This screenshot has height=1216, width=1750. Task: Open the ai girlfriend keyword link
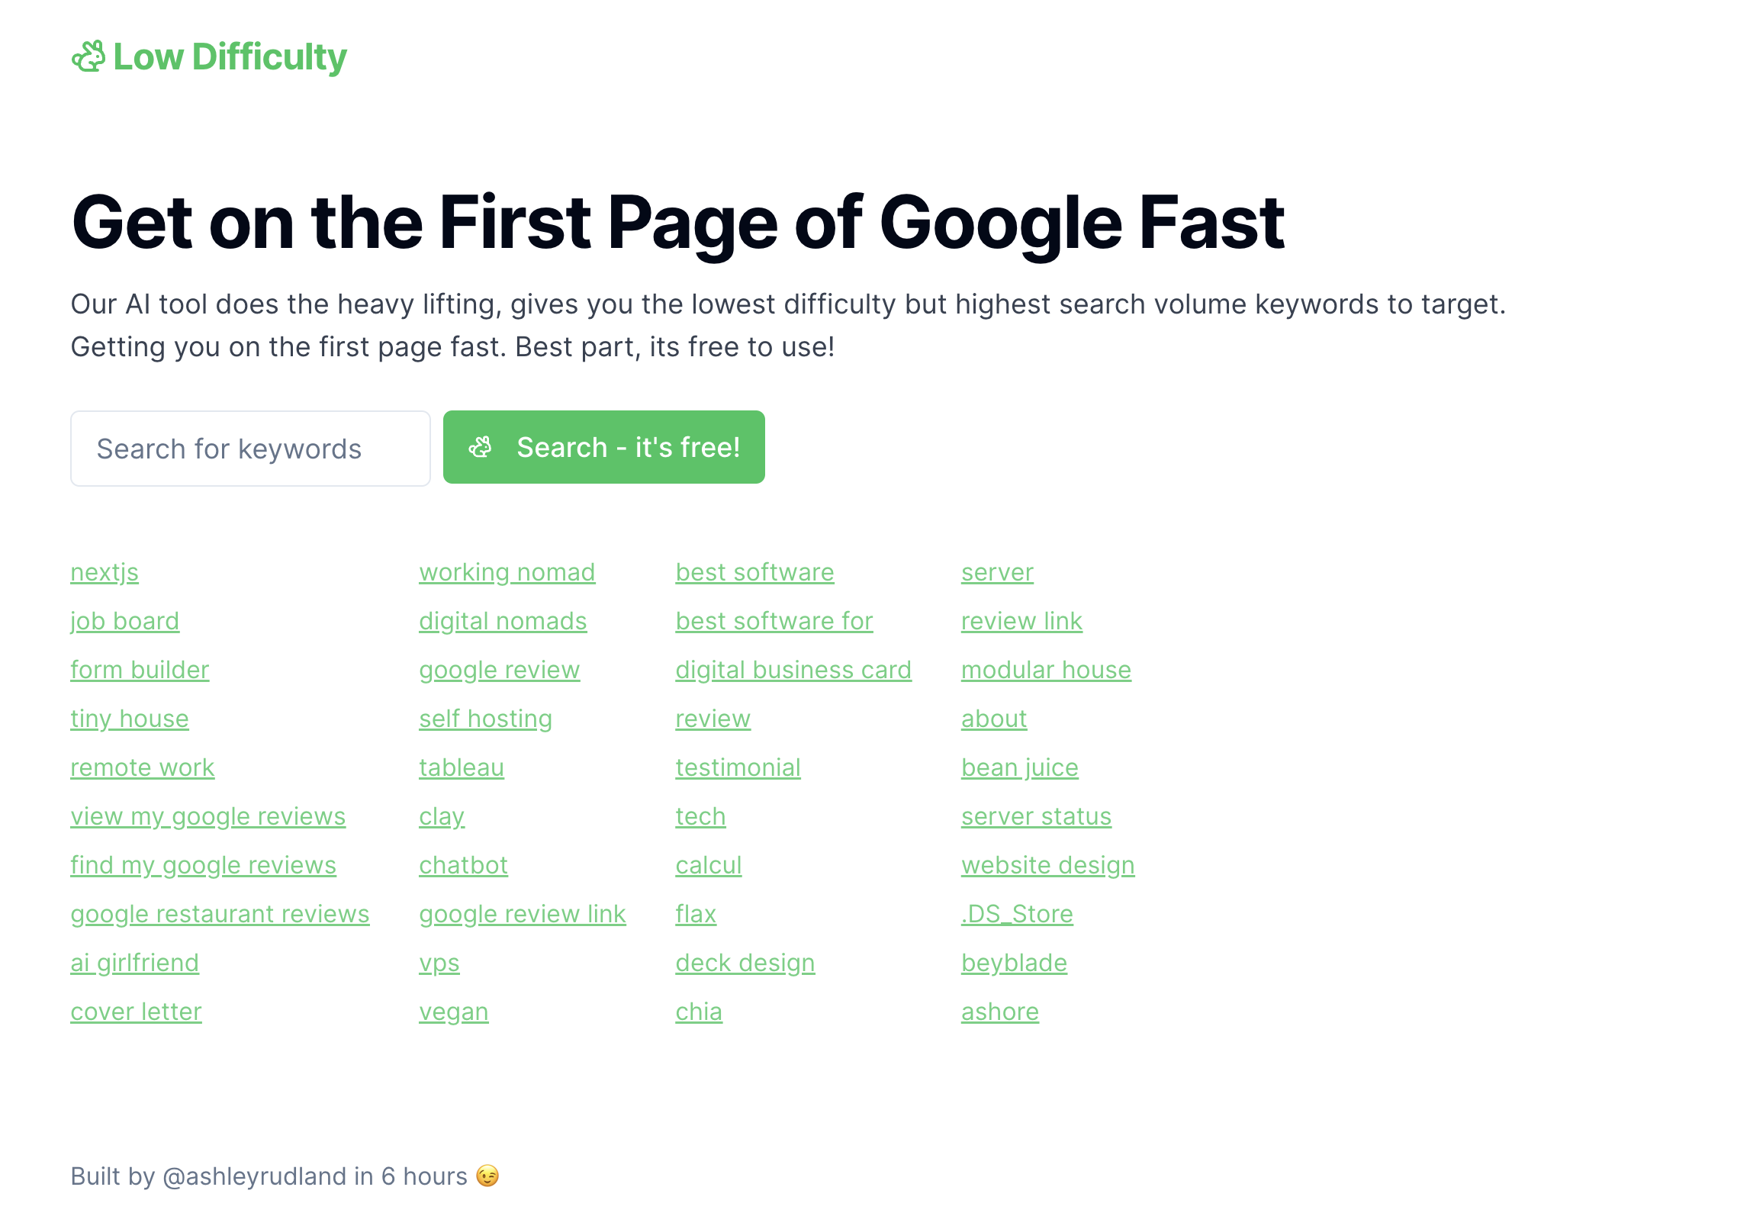[134, 963]
